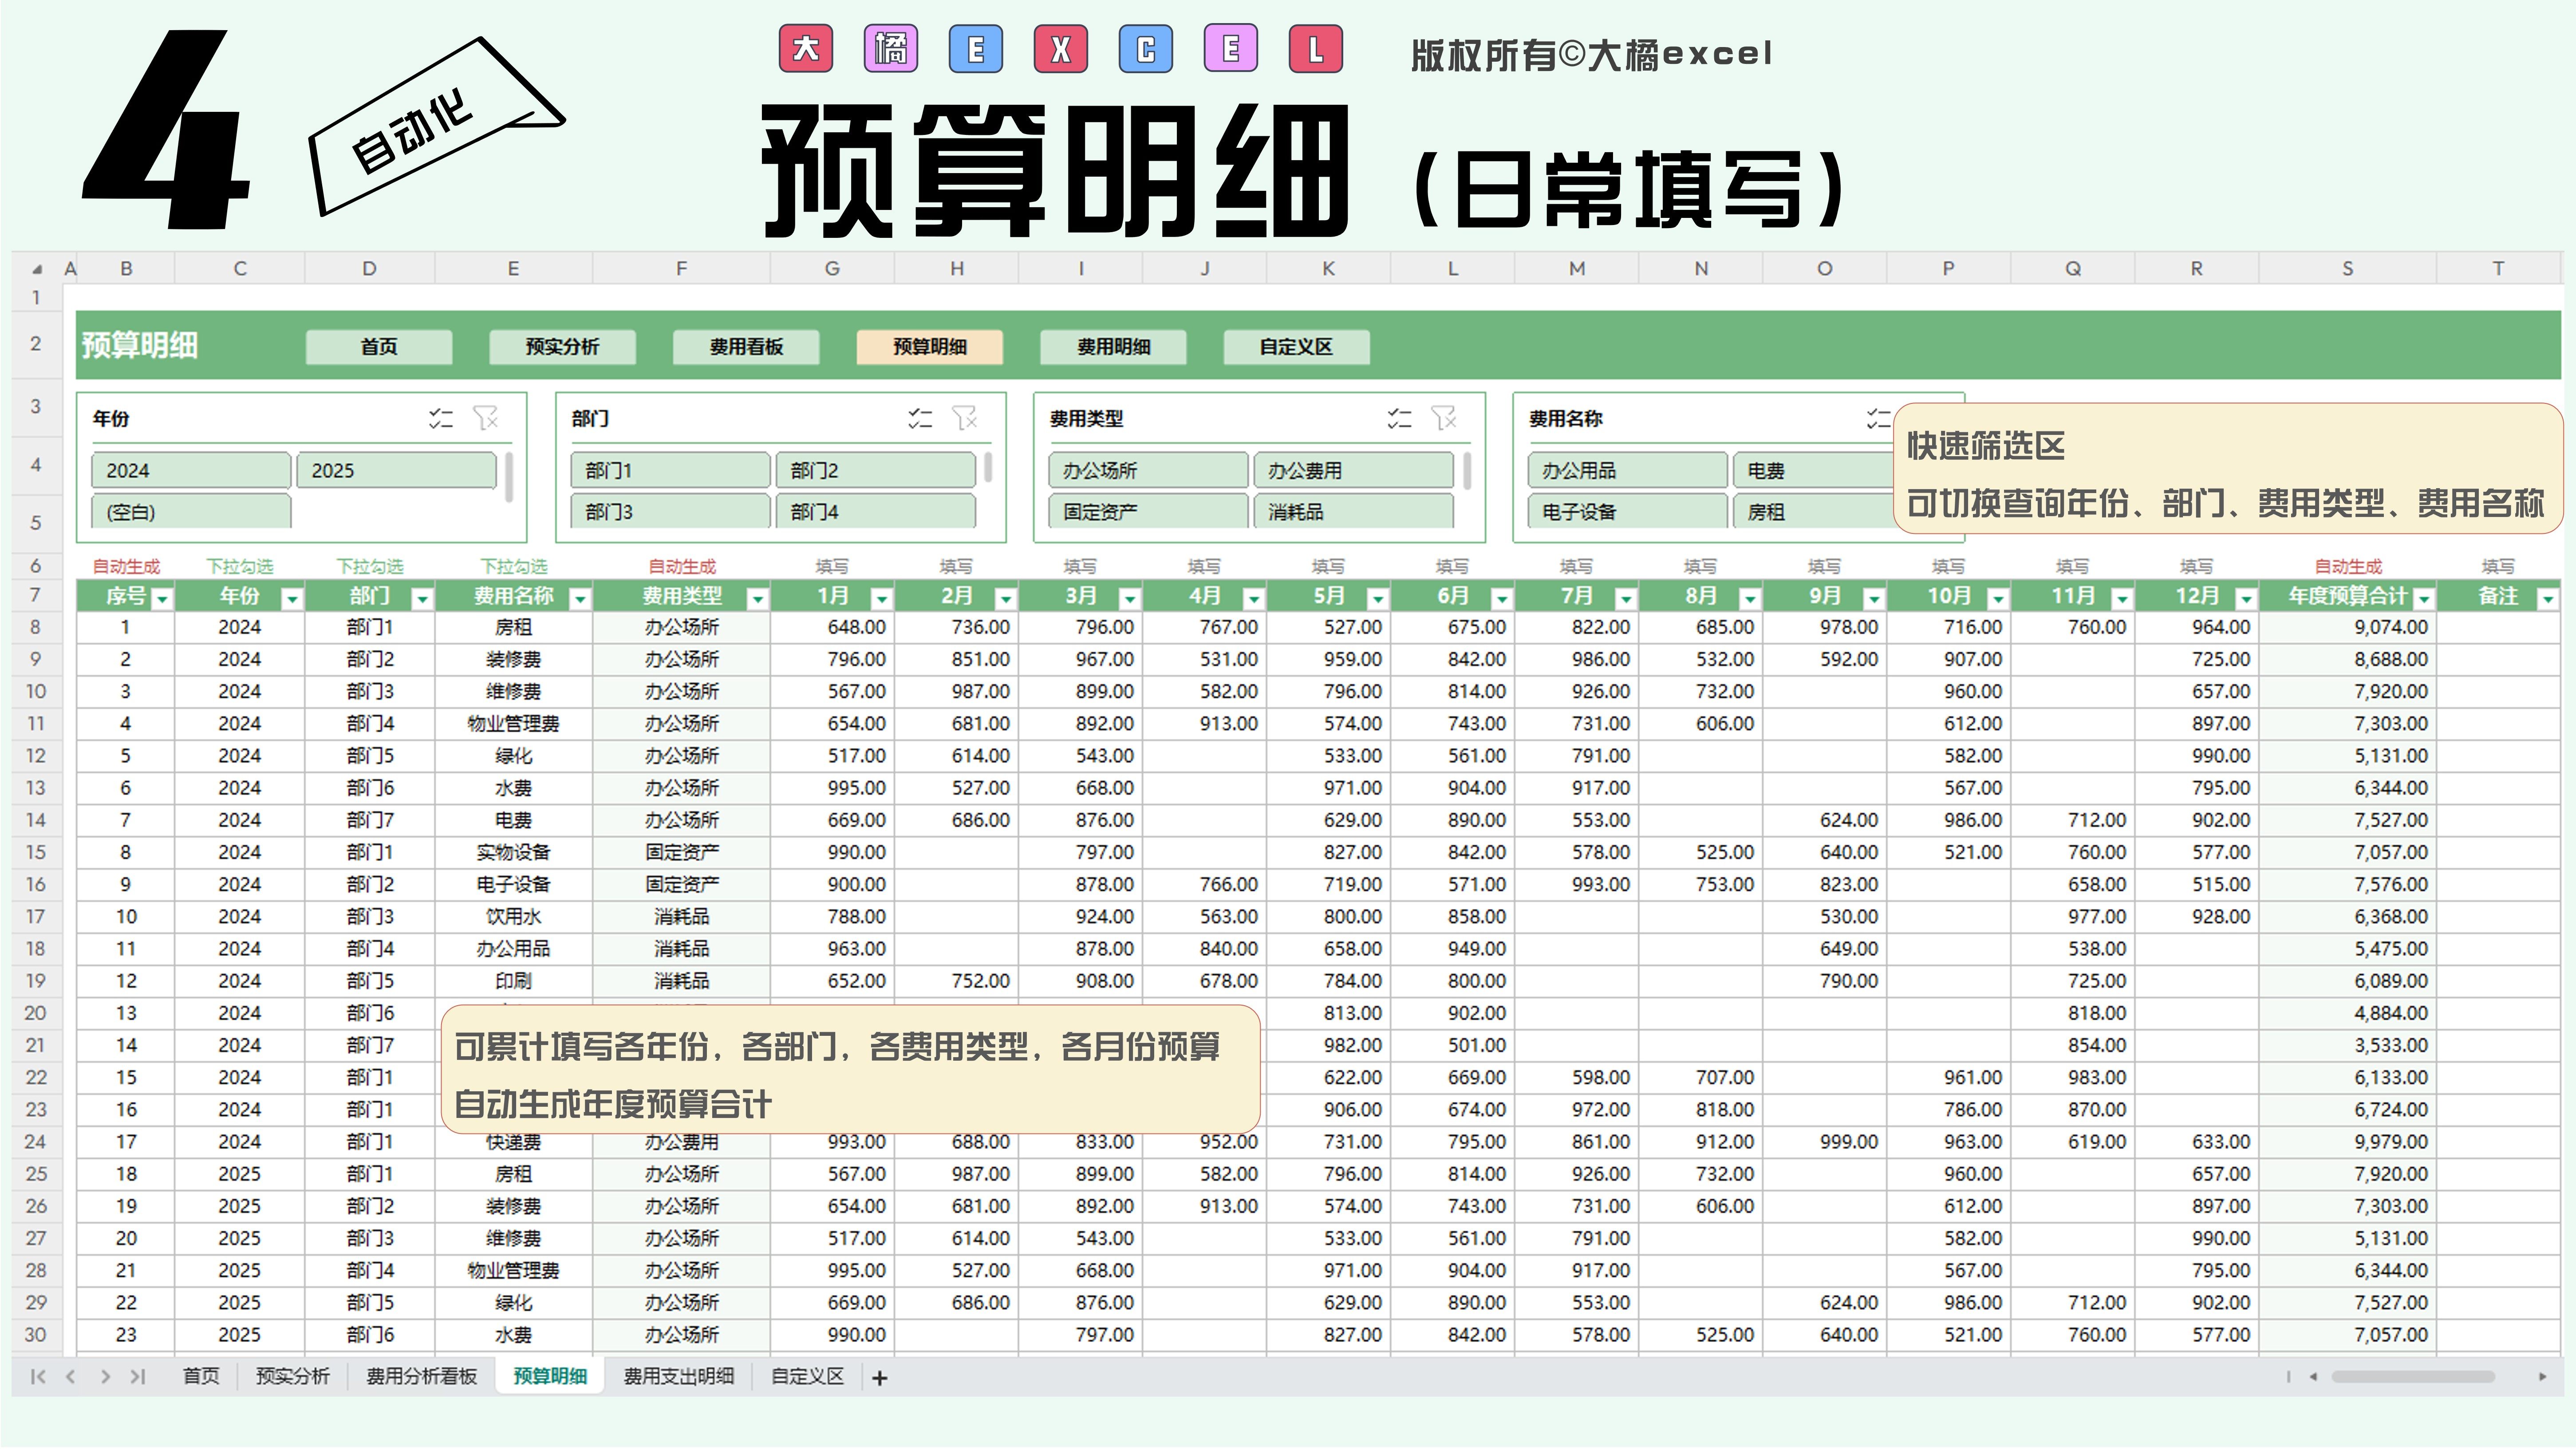Click multi-select icon in 部门 slicer
Image resolution: width=2576 pixels, height=1449 pixels.
click(x=920, y=418)
